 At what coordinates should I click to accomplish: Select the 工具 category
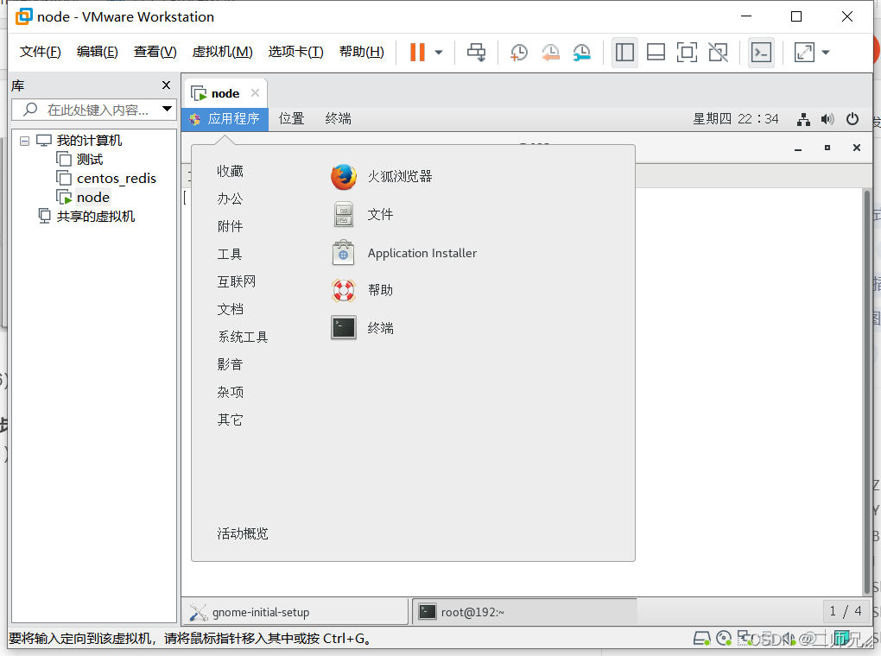(x=230, y=255)
